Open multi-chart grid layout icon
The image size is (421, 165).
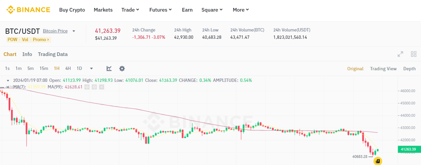(x=414, y=54)
